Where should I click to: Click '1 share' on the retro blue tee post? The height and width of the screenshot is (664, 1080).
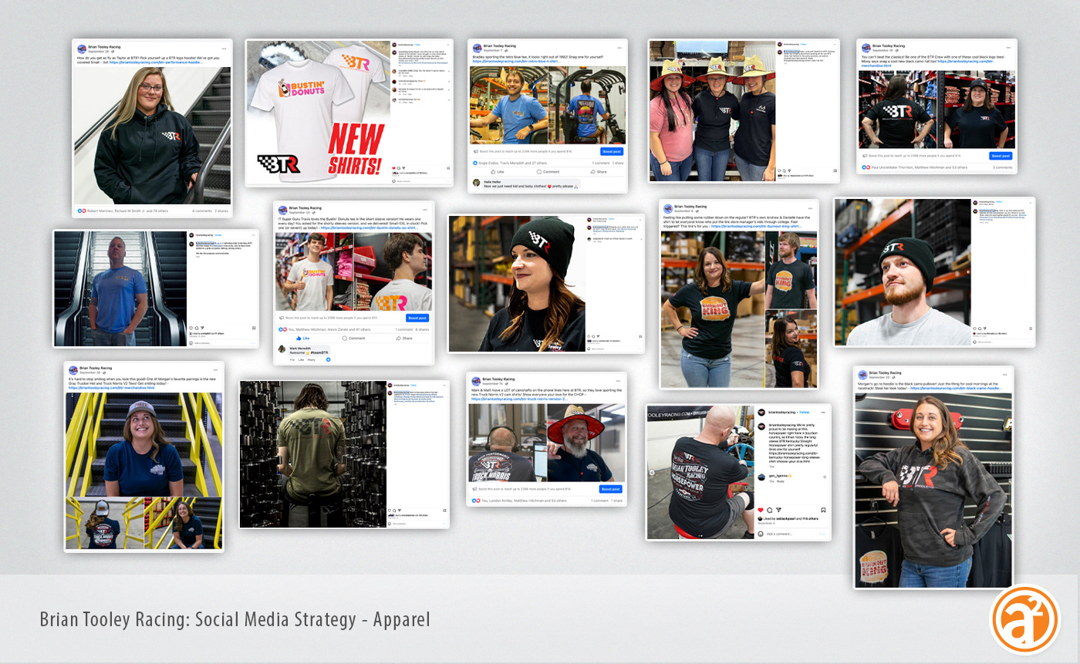pyautogui.click(x=617, y=163)
